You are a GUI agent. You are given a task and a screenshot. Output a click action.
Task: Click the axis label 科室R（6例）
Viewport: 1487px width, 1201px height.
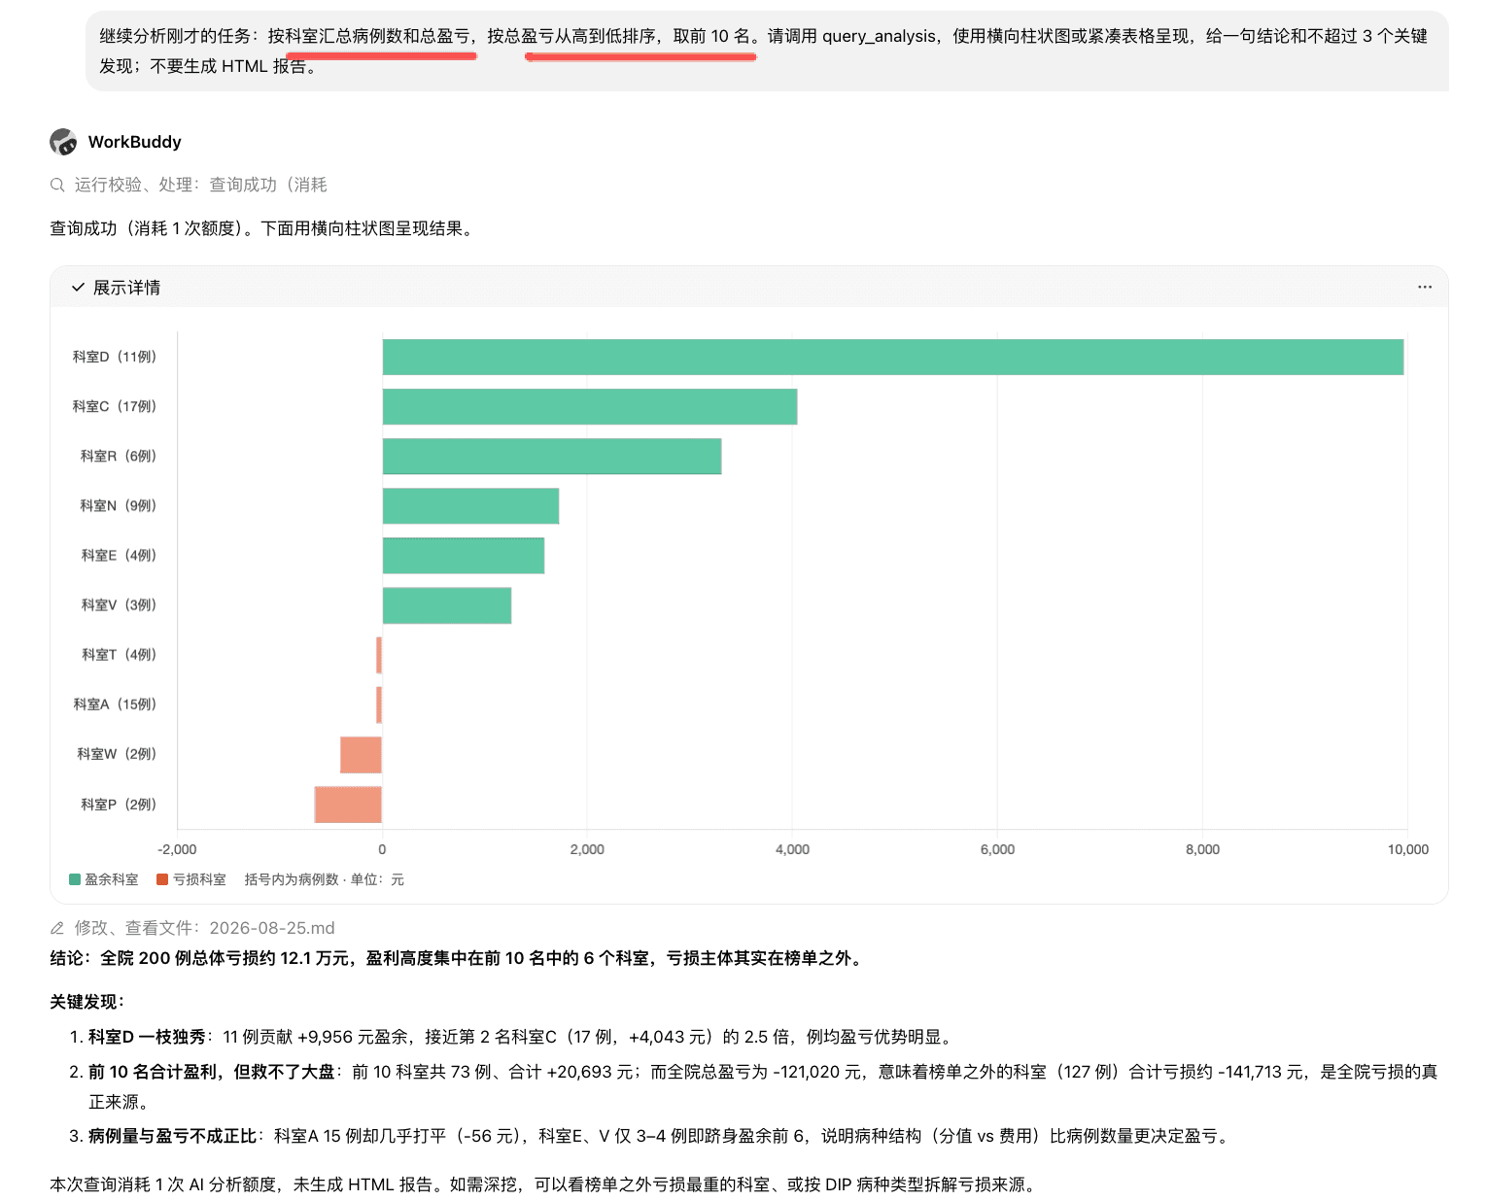pos(119,456)
